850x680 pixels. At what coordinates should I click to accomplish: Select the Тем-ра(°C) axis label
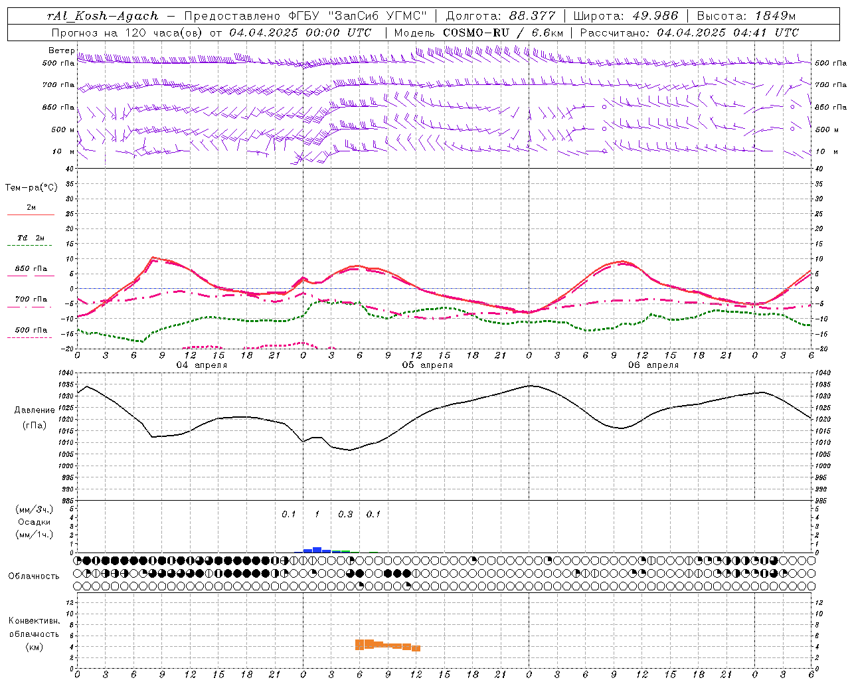[x=31, y=188]
